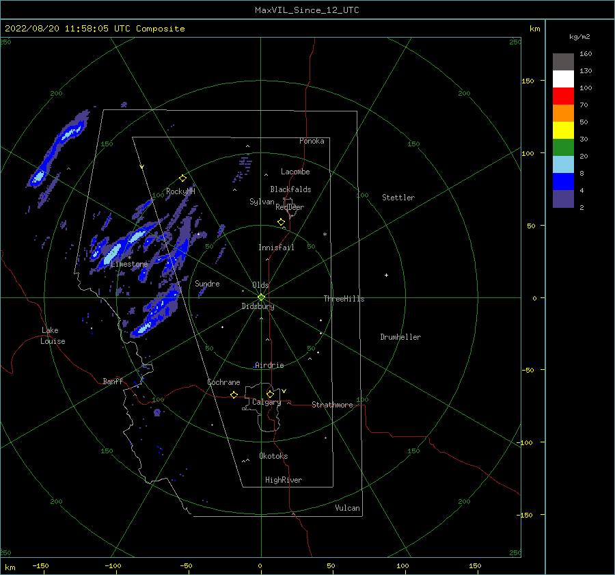Click the Calgary city label
The width and height of the screenshot is (615, 575).
[266, 402]
